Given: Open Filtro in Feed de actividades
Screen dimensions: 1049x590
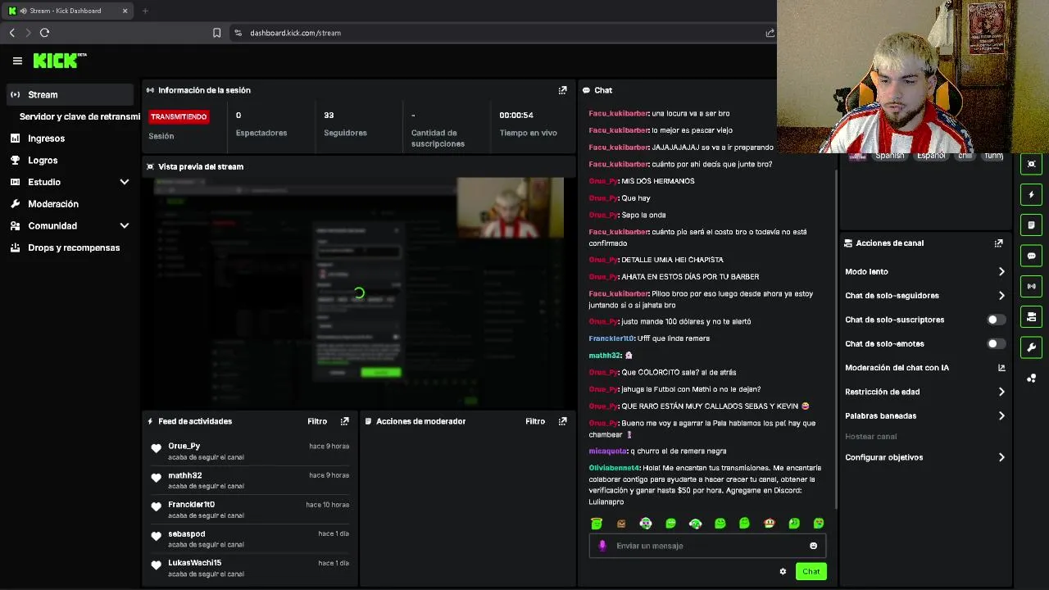Looking at the screenshot, I should click(317, 421).
